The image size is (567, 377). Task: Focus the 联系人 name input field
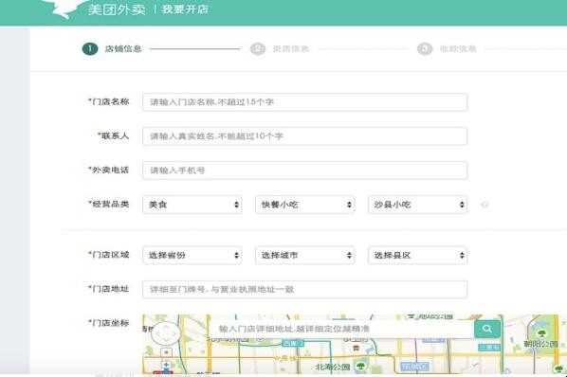[x=305, y=136]
